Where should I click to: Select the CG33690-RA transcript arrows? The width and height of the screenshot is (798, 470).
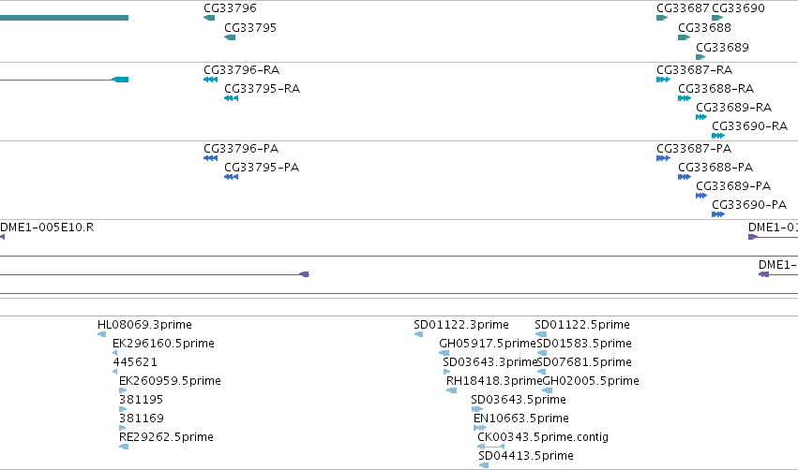pyautogui.click(x=718, y=136)
